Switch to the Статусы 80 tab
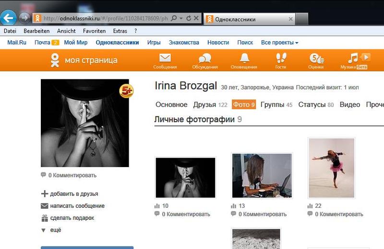Viewport: 384px width, 249px height. 316,104
